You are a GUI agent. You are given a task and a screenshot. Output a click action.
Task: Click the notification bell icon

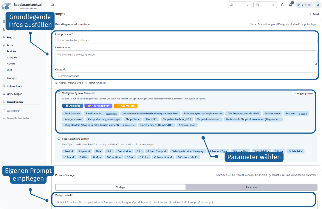coord(290,5)
